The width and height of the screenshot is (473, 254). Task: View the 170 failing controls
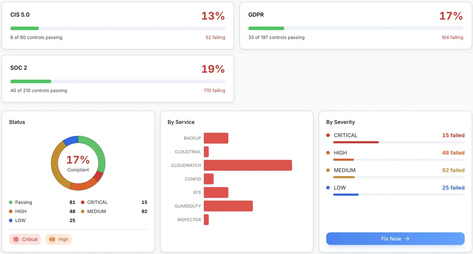pyautogui.click(x=215, y=91)
